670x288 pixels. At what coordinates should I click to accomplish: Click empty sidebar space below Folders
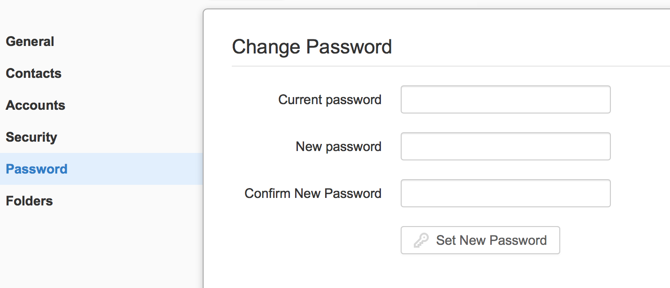[101, 249]
